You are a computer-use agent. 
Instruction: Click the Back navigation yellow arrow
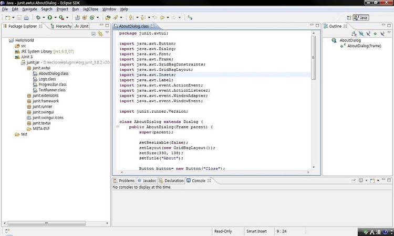click(x=162, y=17)
